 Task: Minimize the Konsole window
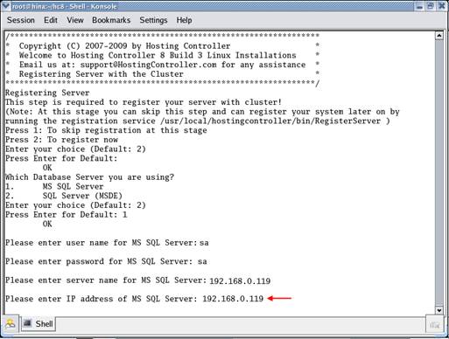coord(420,6)
